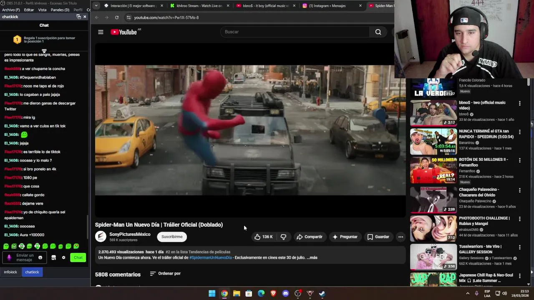The image size is (534, 300).
Task: Open chat settings gear icon
Action: pos(63,257)
